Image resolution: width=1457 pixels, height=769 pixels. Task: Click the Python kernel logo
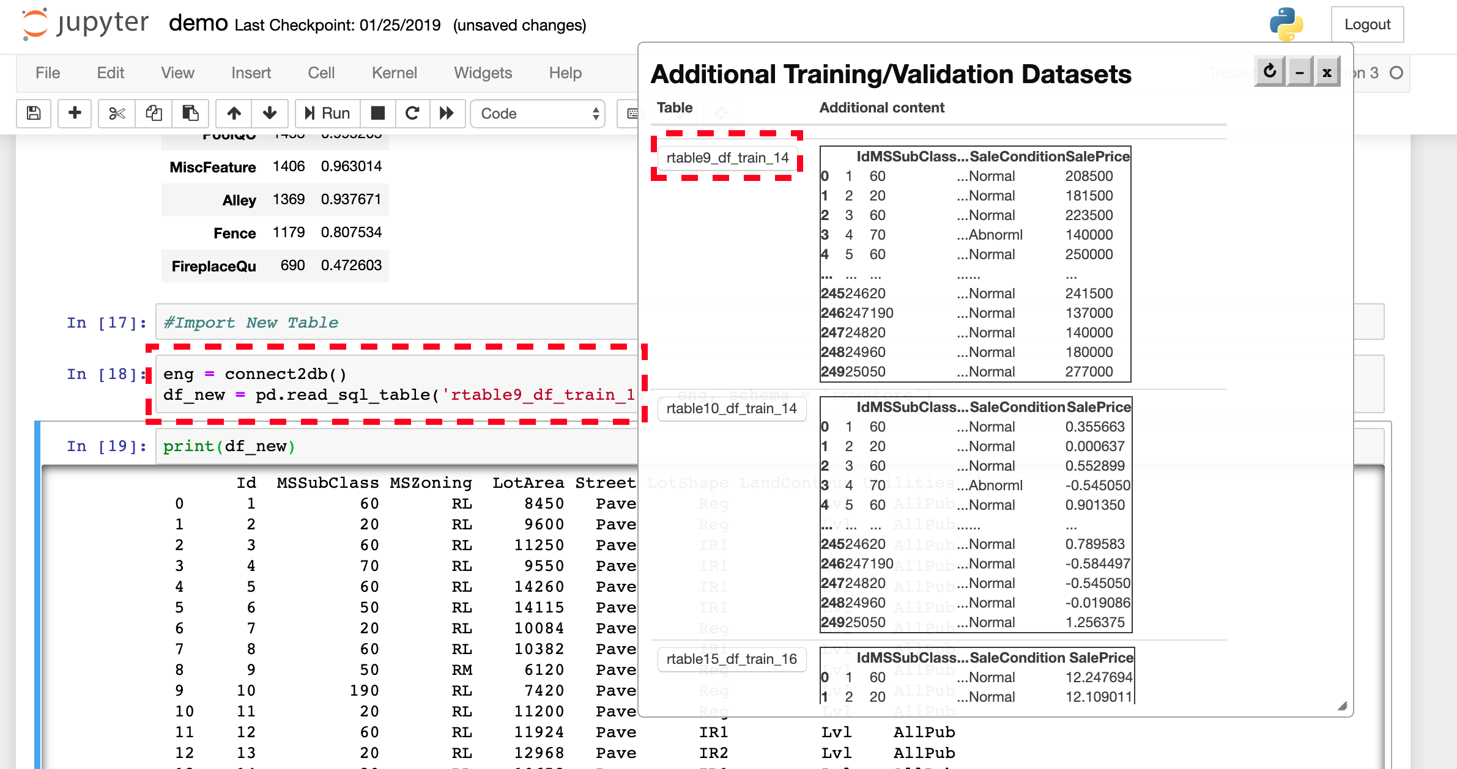point(1286,24)
